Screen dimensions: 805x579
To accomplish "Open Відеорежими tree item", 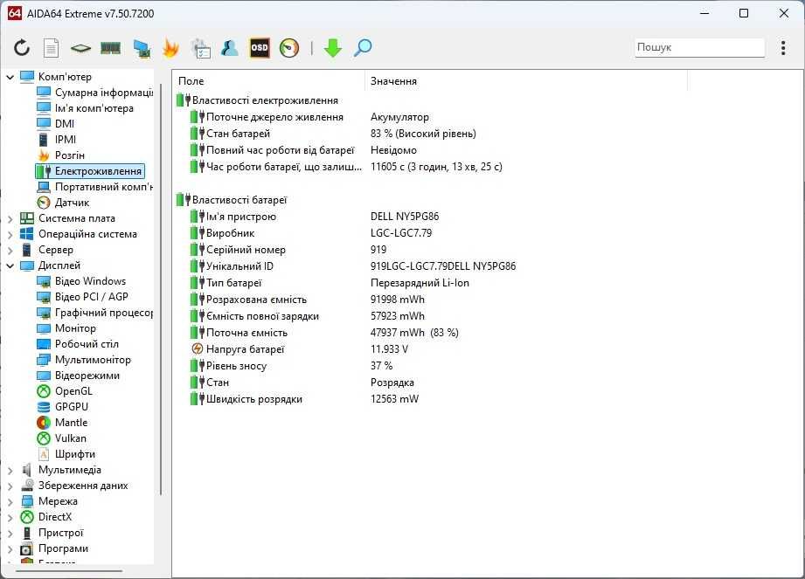I will tap(78, 376).
